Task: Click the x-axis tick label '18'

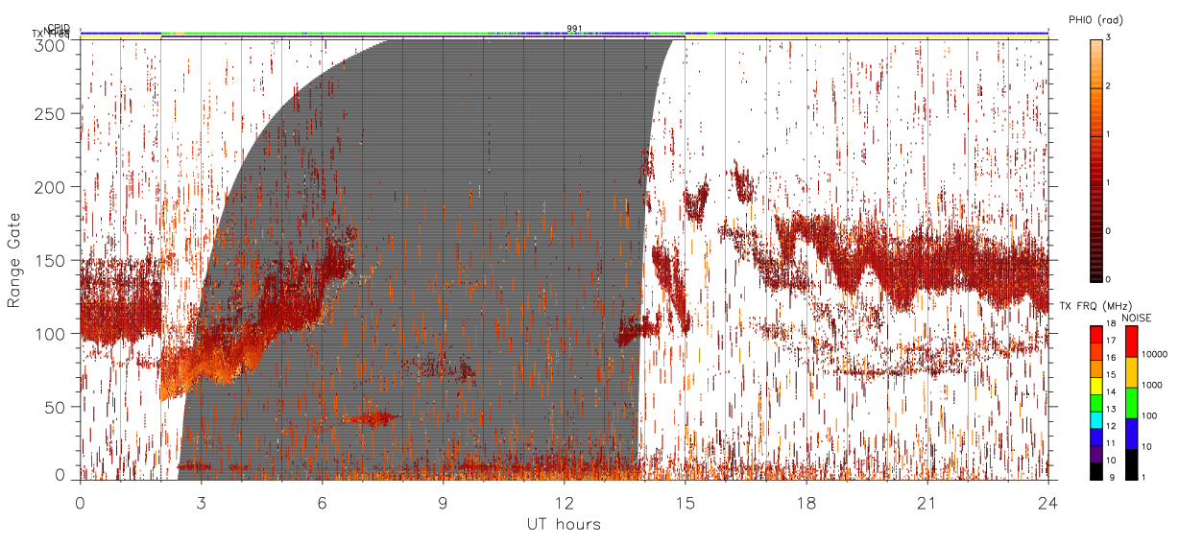Action: (806, 502)
